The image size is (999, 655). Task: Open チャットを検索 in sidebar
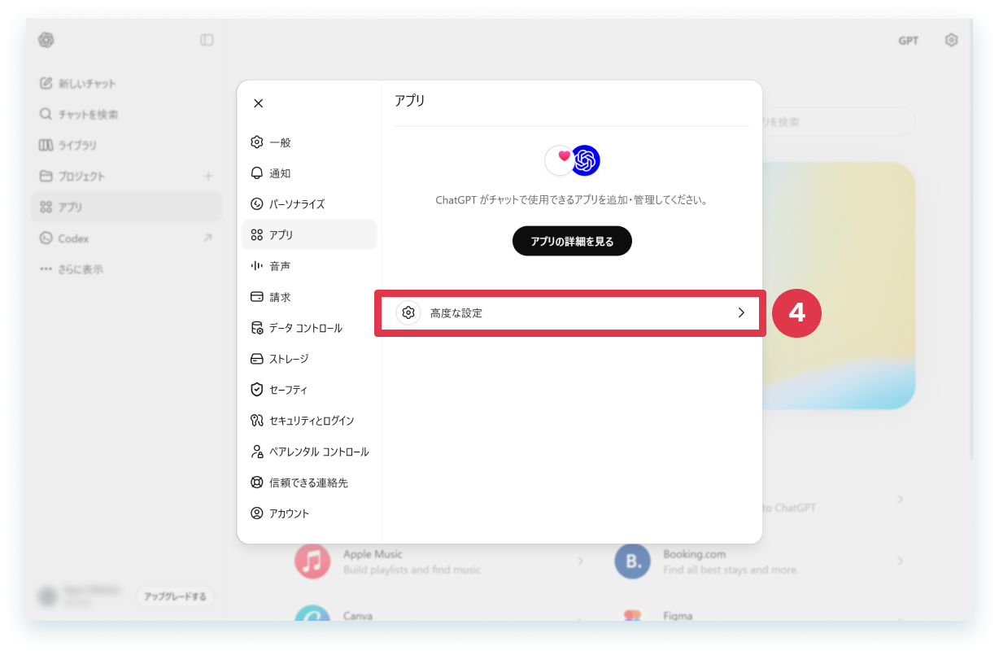click(126, 114)
